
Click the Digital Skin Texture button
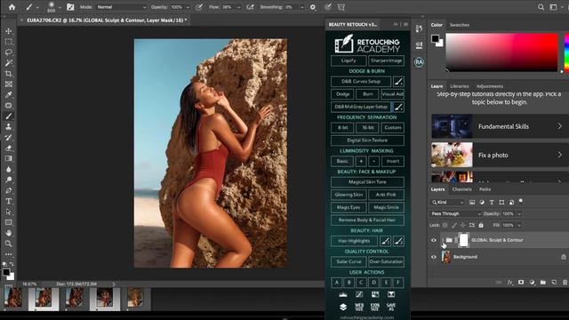pyautogui.click(x=367, y=140)
